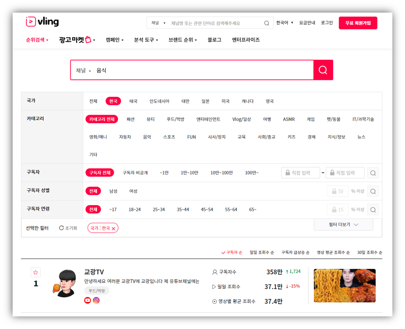This screenshot has height=329, width=405.
Task: Expand 필터 더보기
Action: 343,224
